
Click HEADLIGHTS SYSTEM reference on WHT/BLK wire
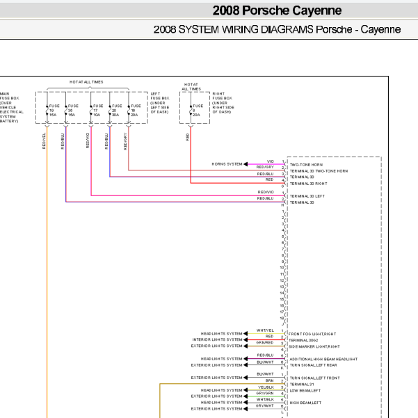[222, 403]
